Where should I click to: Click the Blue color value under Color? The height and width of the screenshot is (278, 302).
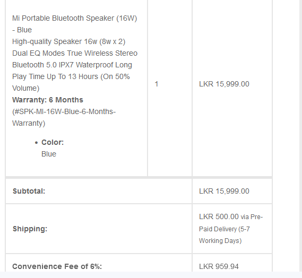click(49, 154)
